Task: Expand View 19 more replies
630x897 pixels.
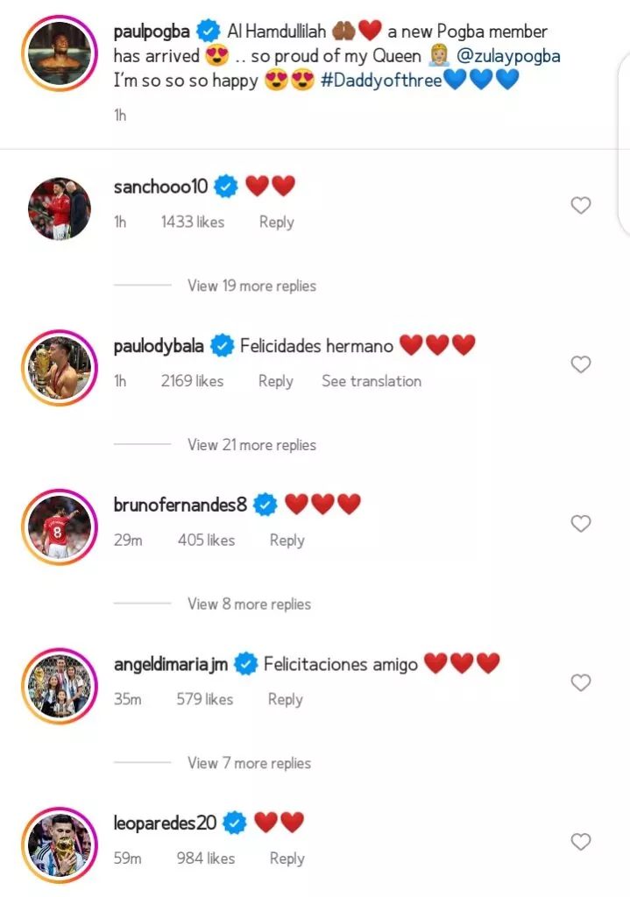Action: click(x=251, y=286)
